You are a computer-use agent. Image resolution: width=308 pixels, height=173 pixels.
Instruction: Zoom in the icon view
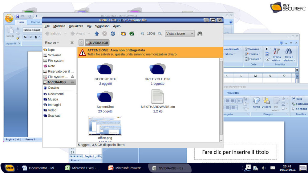pos(160,34)
